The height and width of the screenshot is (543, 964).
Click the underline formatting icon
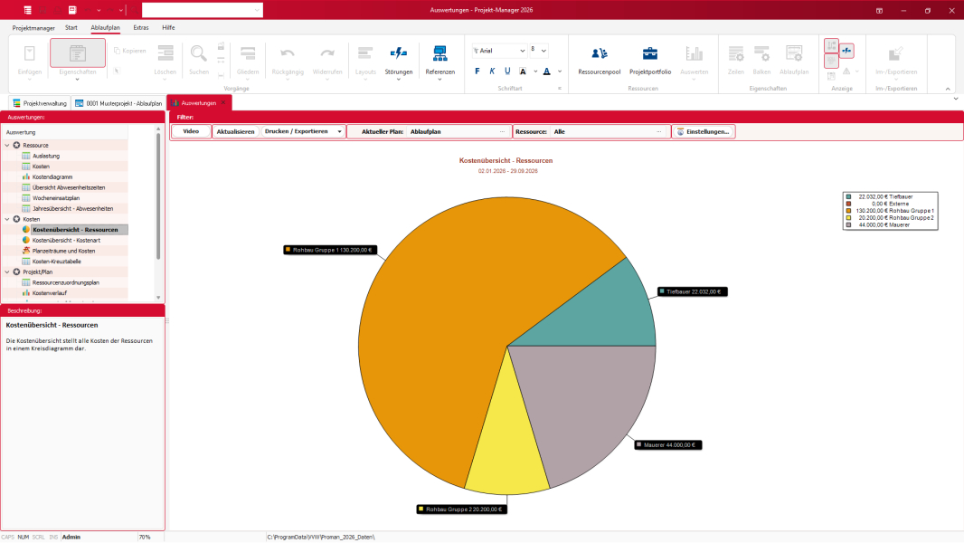coord(507,71)
